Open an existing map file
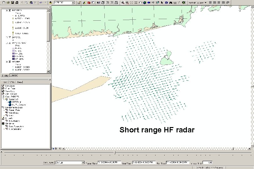Image resolution: width=254 pixels, height=169 pixels. pyautogui.click(x=8, y=3)
